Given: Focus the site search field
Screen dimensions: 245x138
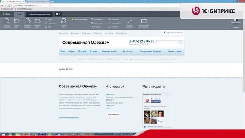Looking at the screenshot, I should point(168,42).
